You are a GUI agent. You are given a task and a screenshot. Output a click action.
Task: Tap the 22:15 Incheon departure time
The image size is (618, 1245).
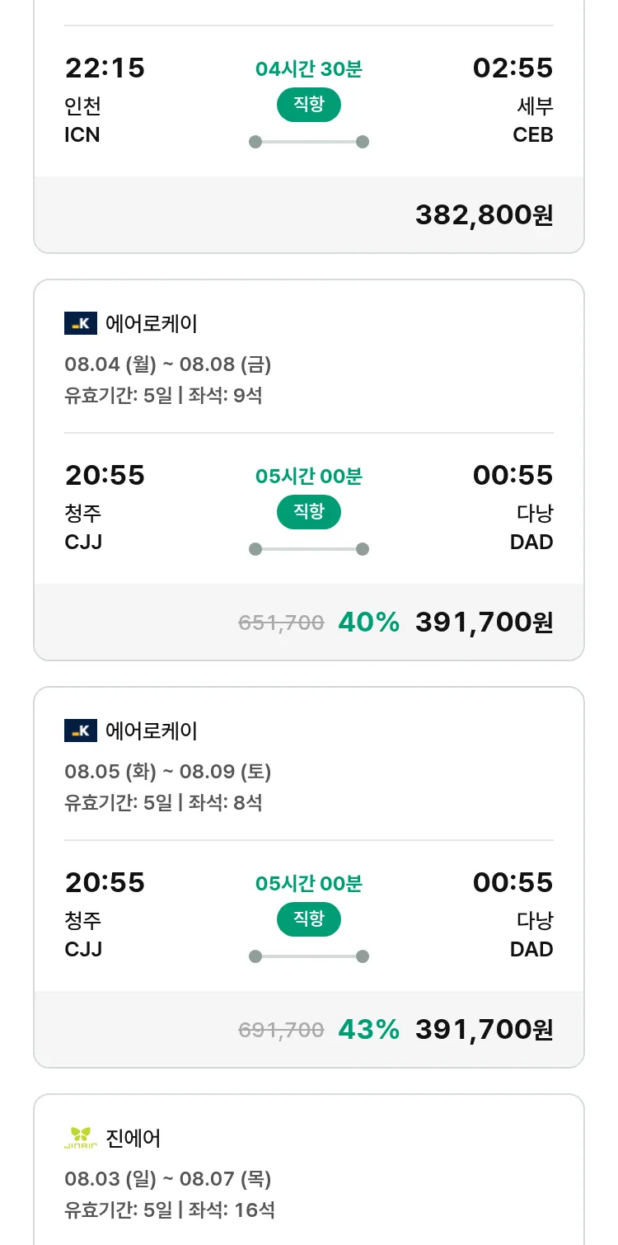pos(105,68)
